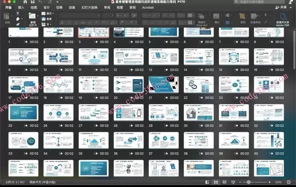Collapse the ribbon with the chevron
Image resolution: width=296 pixels, height=187 pixels.
pyautogui.click(x=291, y=8)
